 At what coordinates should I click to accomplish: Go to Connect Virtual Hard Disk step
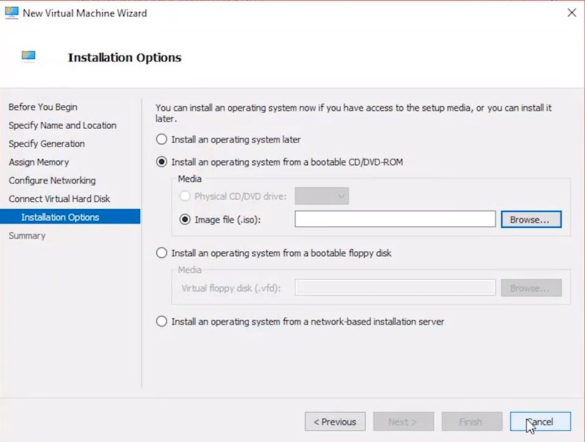pyautogui.click(x=59, y=199)
